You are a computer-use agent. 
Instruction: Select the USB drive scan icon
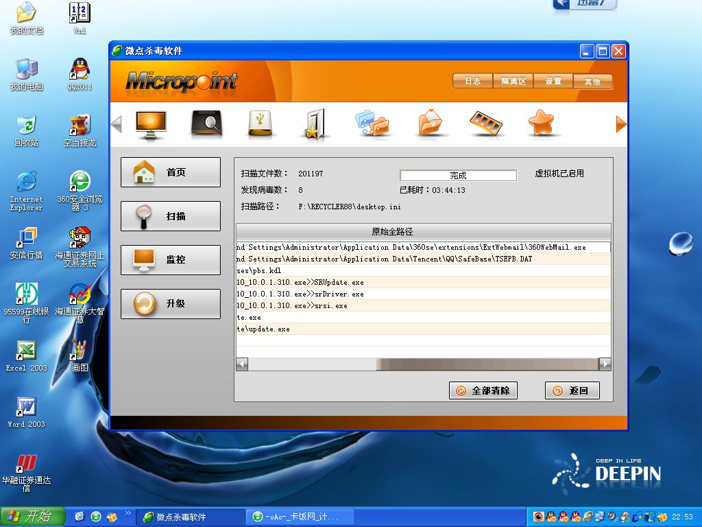(x=260, y=124)
